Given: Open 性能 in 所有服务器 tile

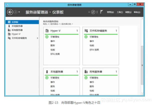Looking at the screenshot, I should coord(92,91).
